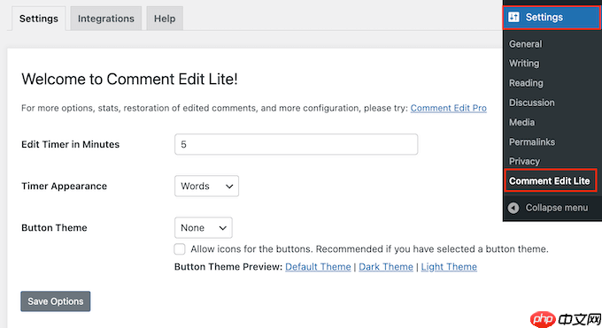Switch to the Integrations tab
Viewport: 602px width, 328px height.
point(106,19)
